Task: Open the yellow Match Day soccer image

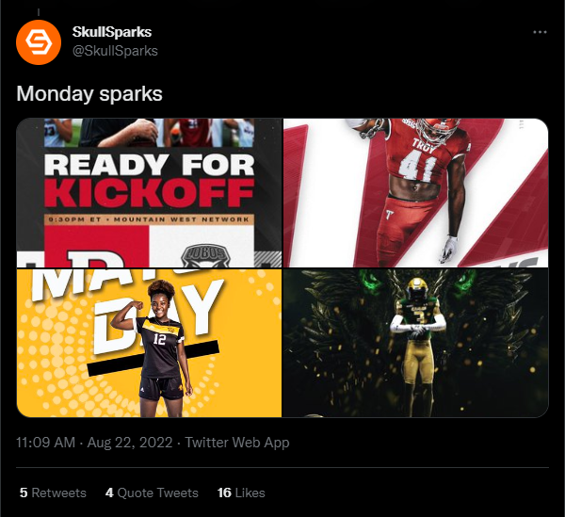Action: coord(149,343)
